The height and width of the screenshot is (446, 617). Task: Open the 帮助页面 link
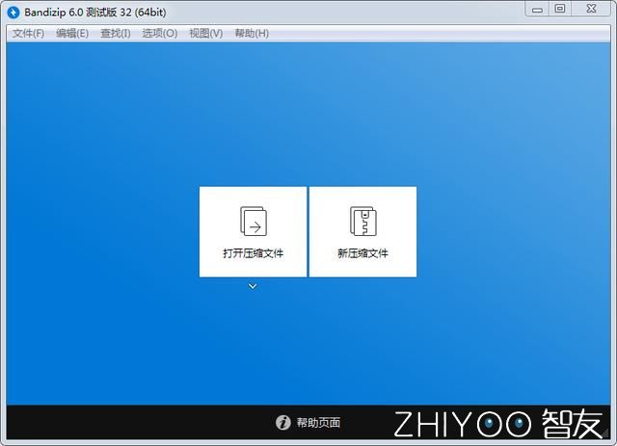[318, 423]
